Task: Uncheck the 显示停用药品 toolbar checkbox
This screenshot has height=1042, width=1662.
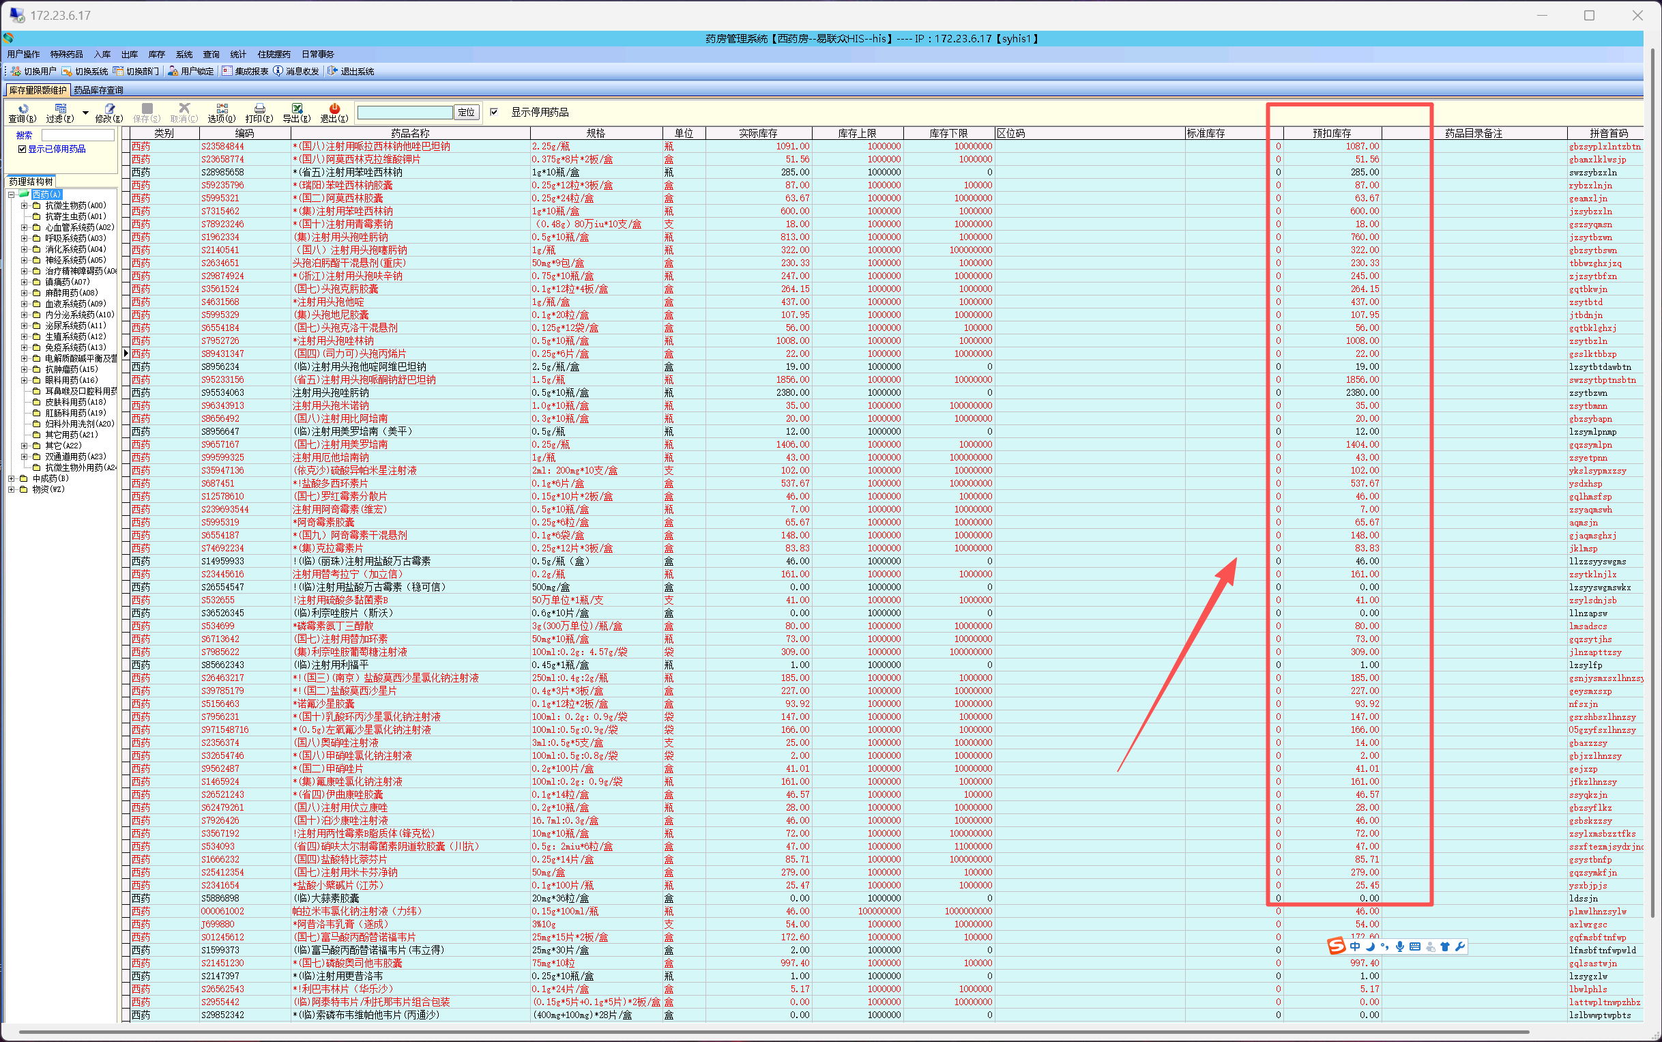Action: point(494,112)
